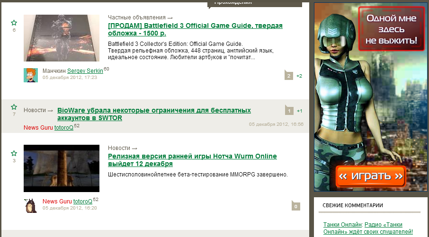Open the Battlefield 3 Official Game Guide headline
The image size is (429, 237).
tap(195, 29)
